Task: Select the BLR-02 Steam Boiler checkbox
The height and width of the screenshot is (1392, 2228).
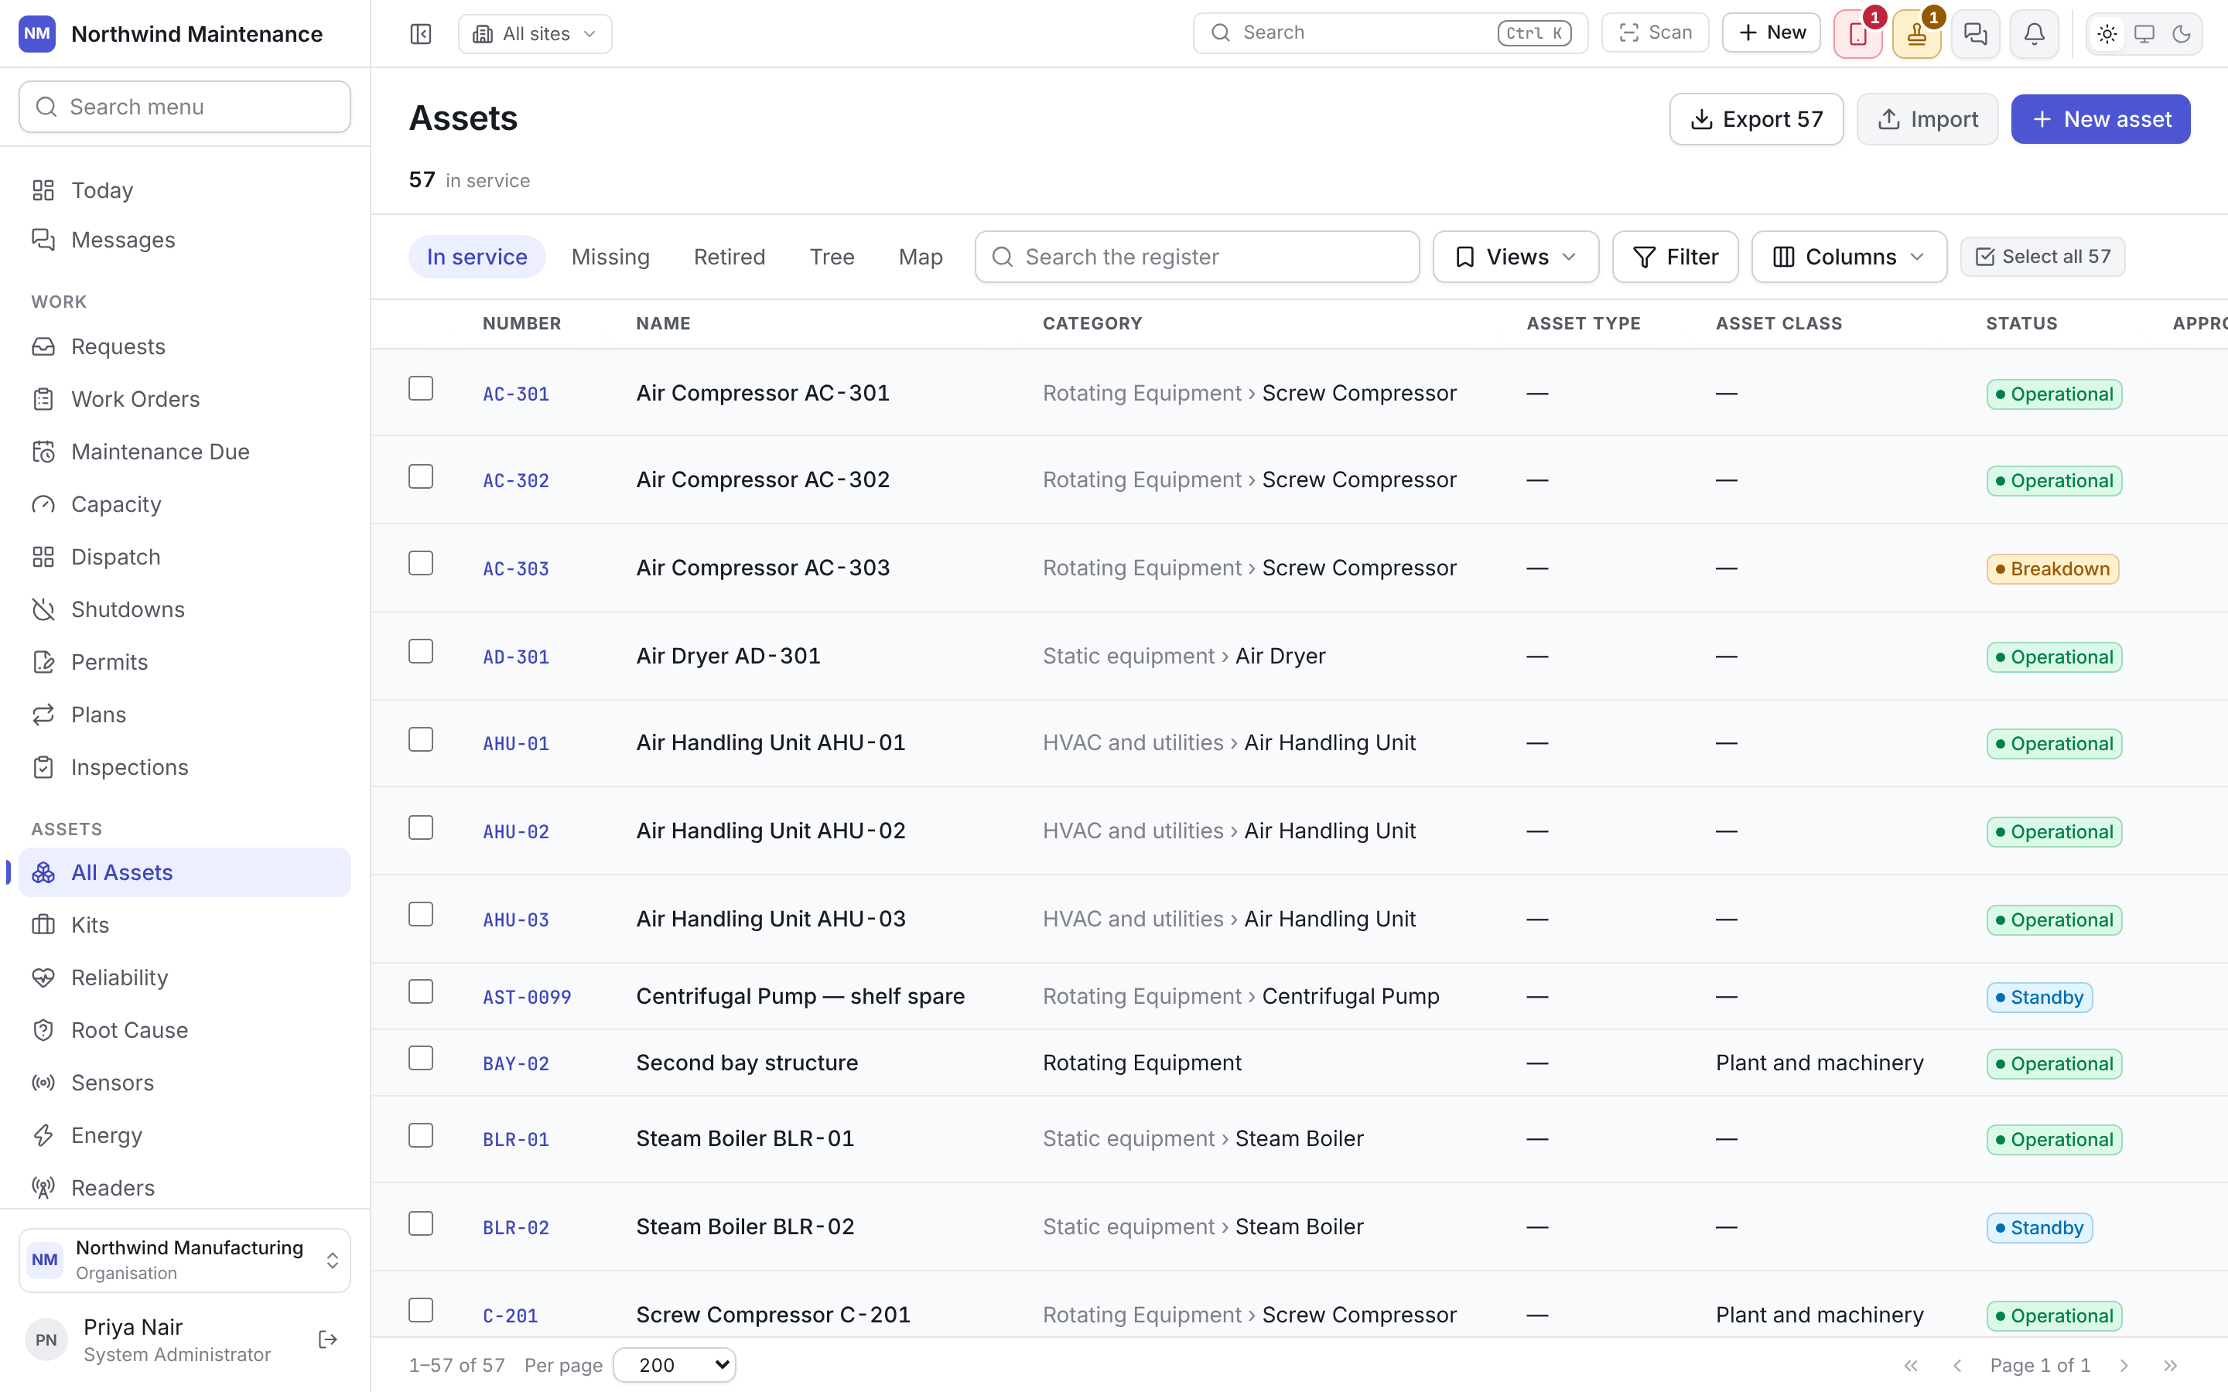Action: click(421, 1223)
